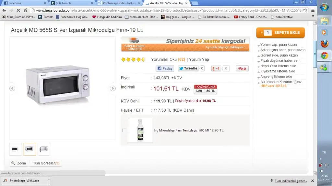This screenshot has width=332, height=186.
Task: Click the volume speaker tray icon
Action: [x=327, y=165]
